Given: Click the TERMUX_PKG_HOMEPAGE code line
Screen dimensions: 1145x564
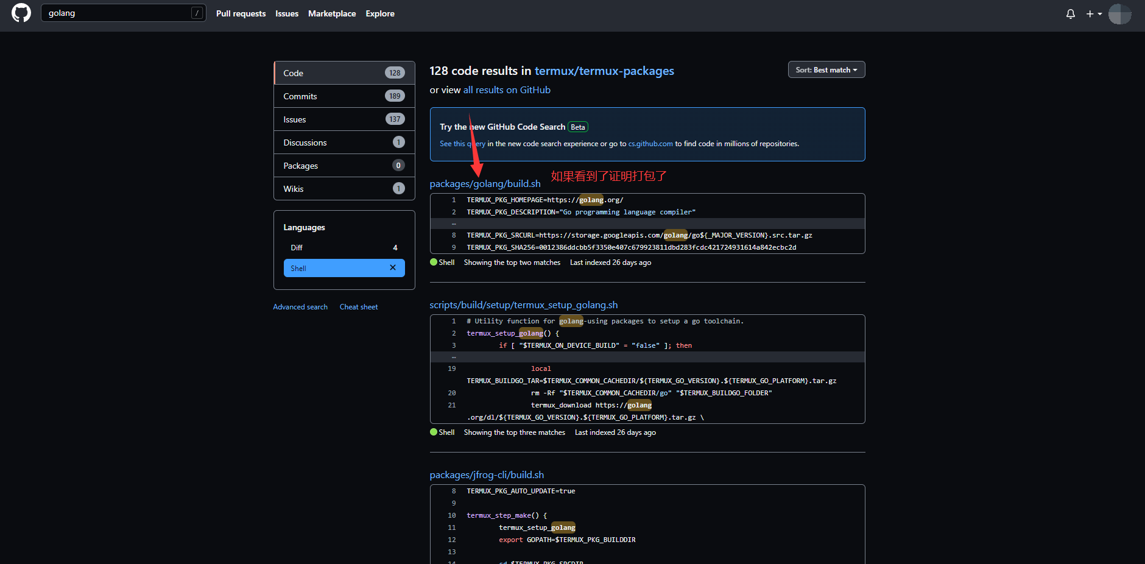Looking at the screenshot, I should click(x=545, y=200).
